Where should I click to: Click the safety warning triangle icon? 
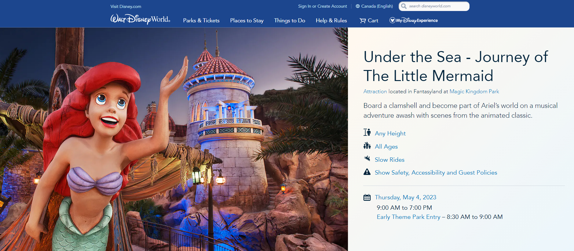[x=367, y=172]
